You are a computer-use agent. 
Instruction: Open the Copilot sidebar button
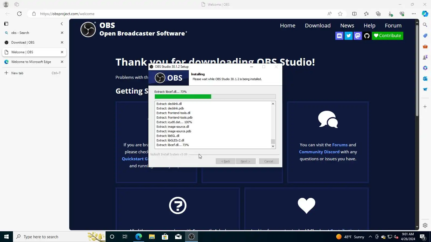click(425, 14)
